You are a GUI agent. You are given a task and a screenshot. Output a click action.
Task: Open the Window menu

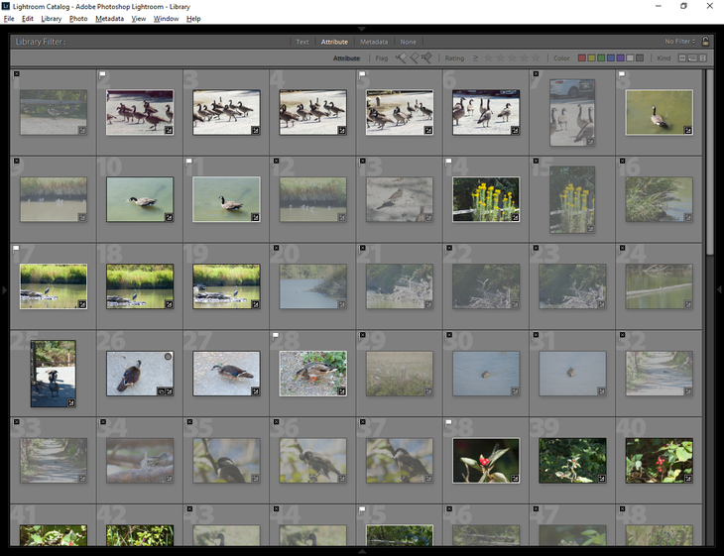167,19
